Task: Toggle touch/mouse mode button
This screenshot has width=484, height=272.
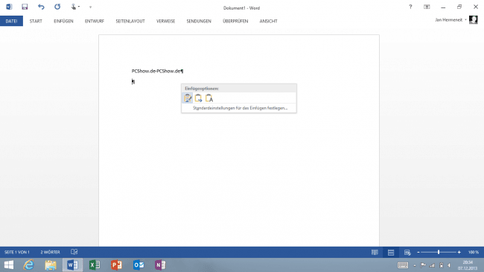Action: 74,7
